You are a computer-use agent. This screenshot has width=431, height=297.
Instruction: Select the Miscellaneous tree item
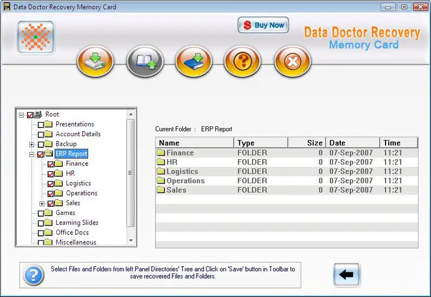76,242
